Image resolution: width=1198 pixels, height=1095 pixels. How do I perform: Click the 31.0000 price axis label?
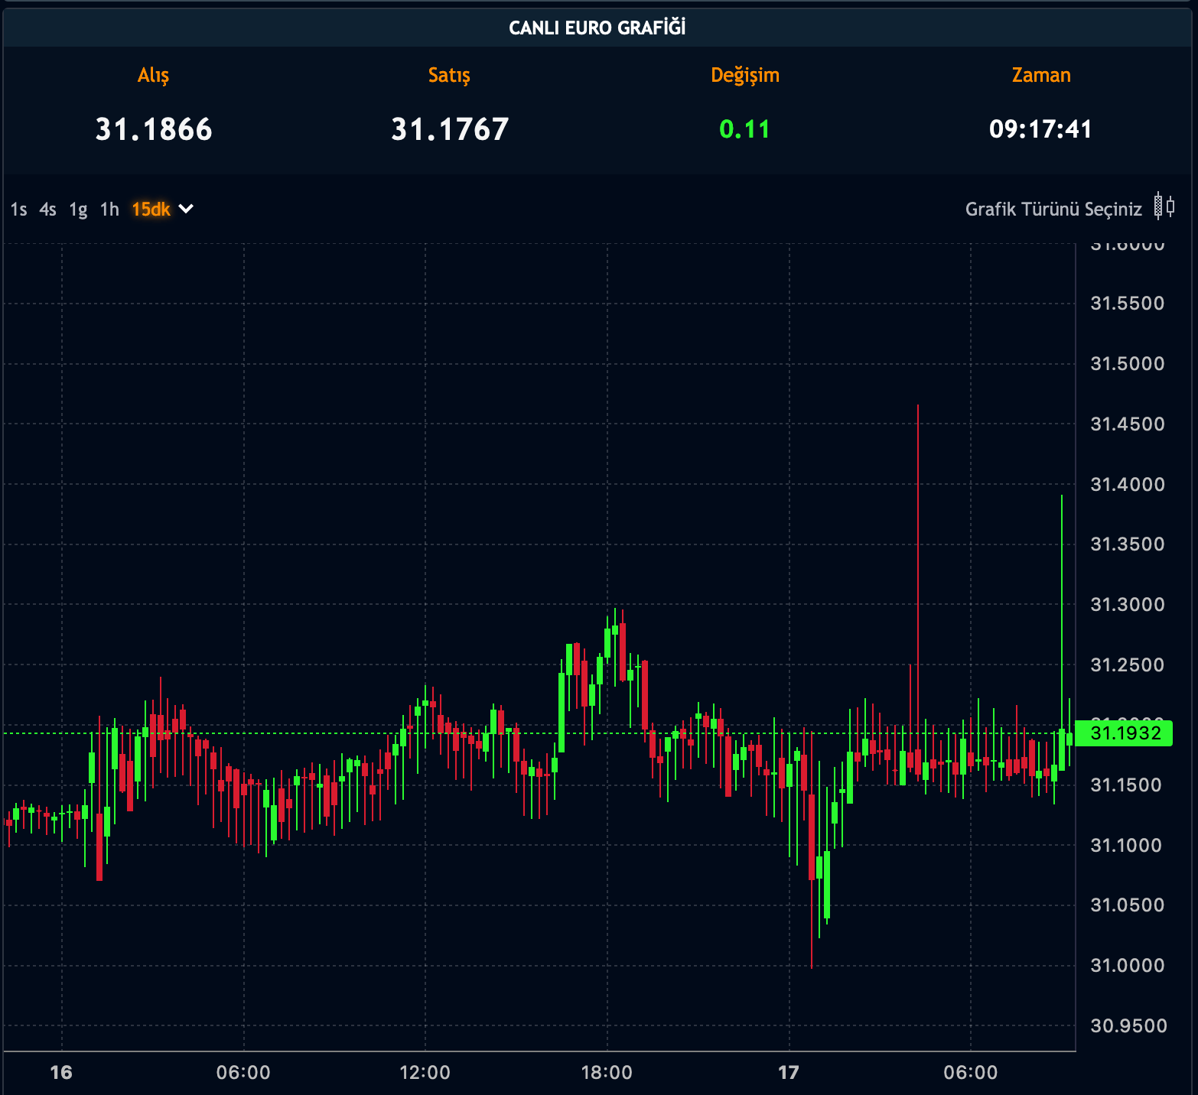coord(1128,965)
